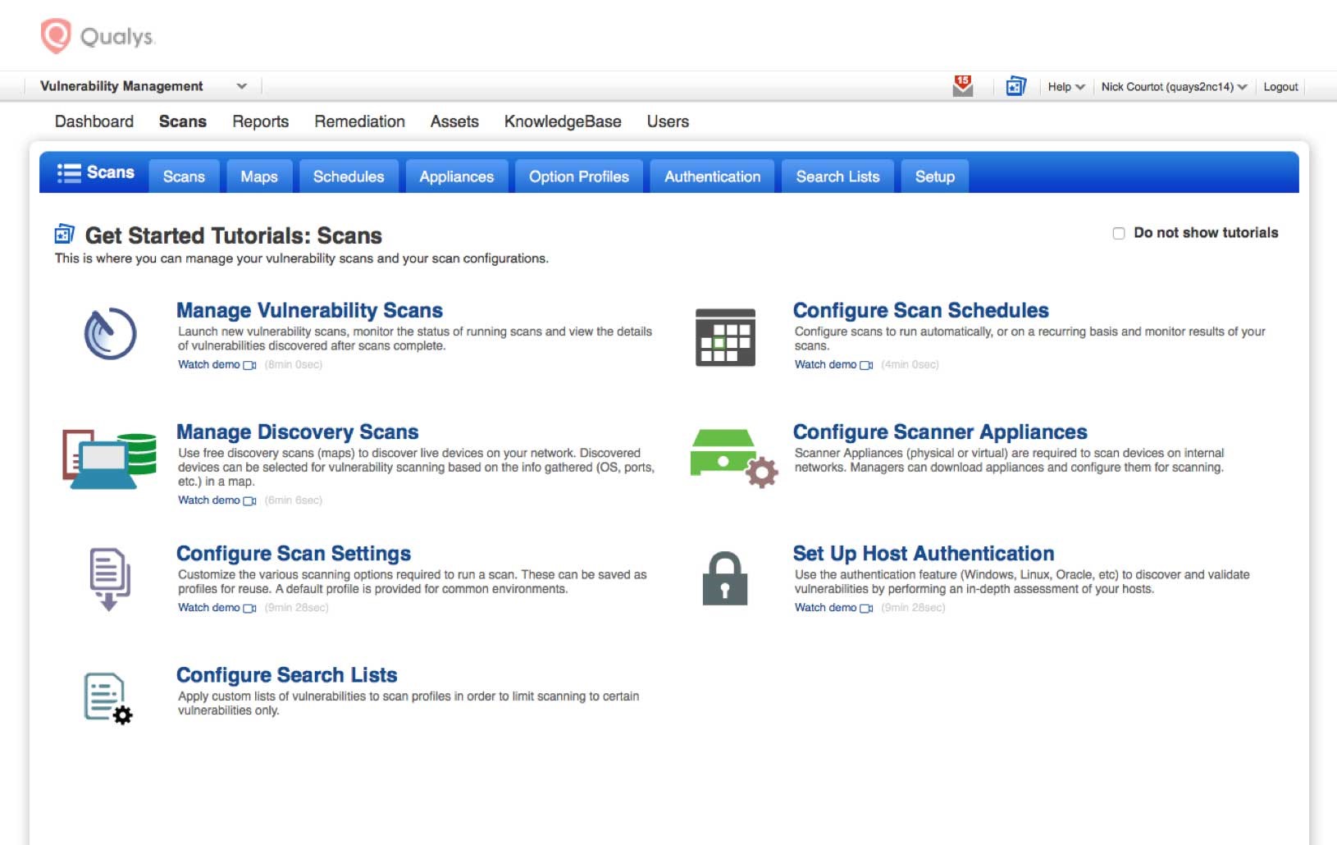Switch to the Search Lists tab
This screenshot has height=845, width=1337.
pyautogui.click(x=837, y=176)
